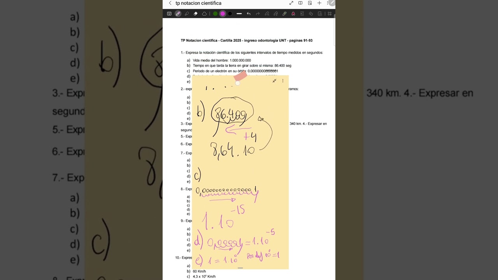Tap the '60 Km/h' list item
The height and width of the screenshot is (280, 498).
[x=199, y=271]
